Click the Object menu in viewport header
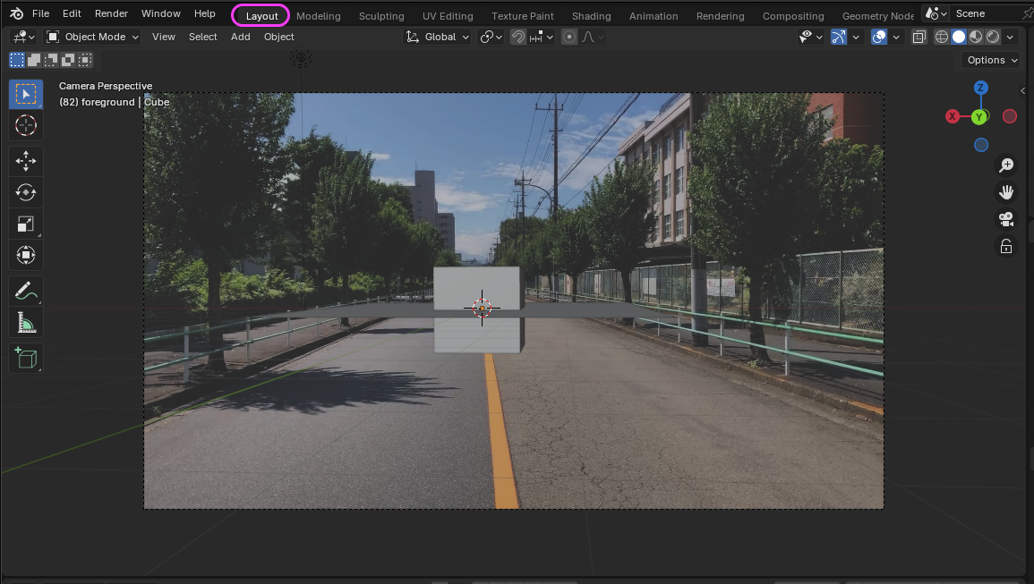 278,37
